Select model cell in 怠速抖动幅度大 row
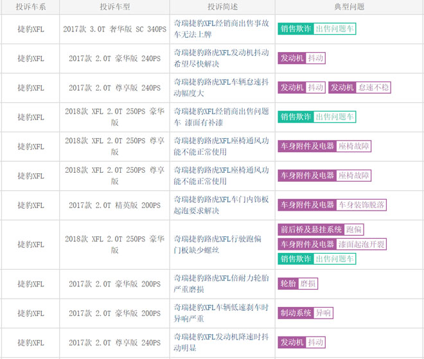424x359 pixels. 114,88
